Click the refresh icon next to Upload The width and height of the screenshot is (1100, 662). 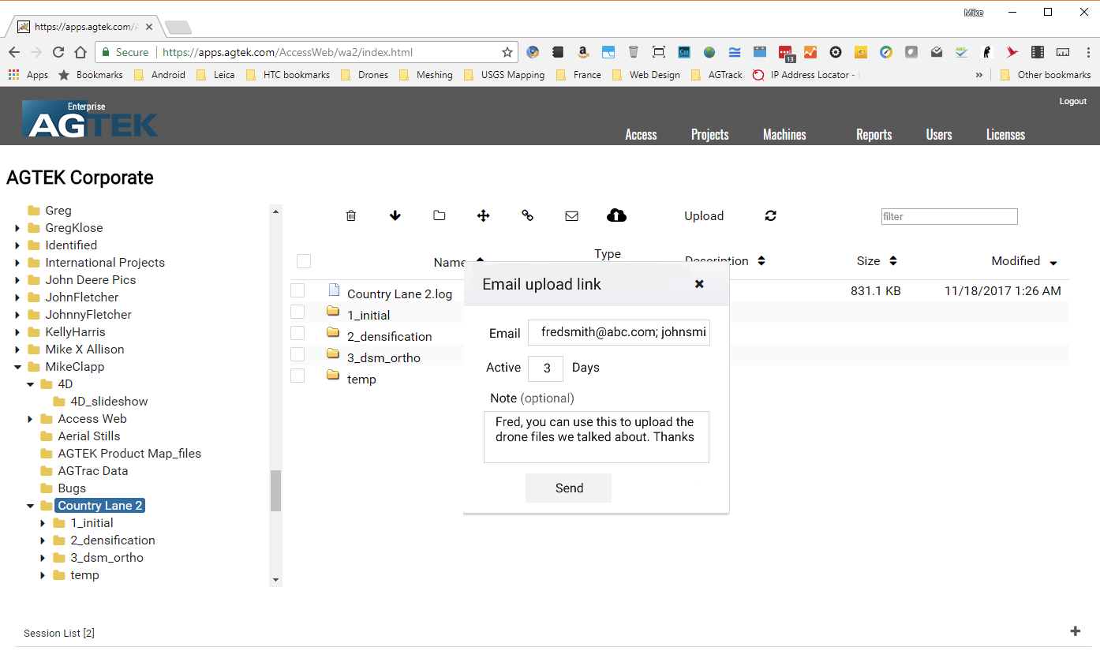771,215
